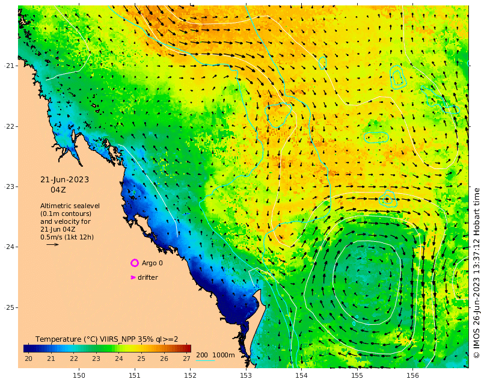The height and width of the screenshot is (385, 481).
Task: Click latitude axis label -23
Action: 9,186
